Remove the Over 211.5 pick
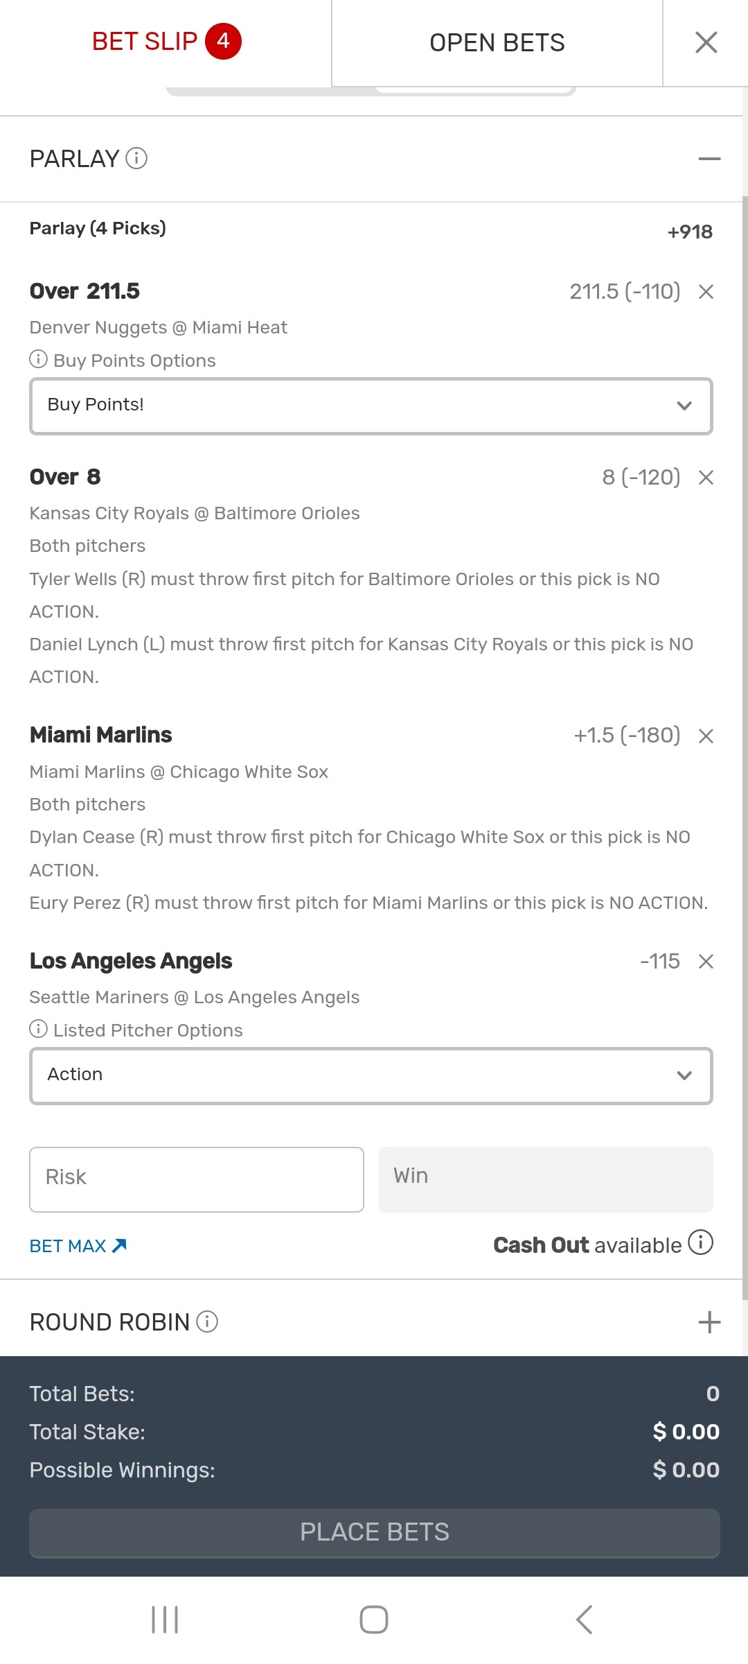Screen dimensions: 748x1664 click(706, 292)
